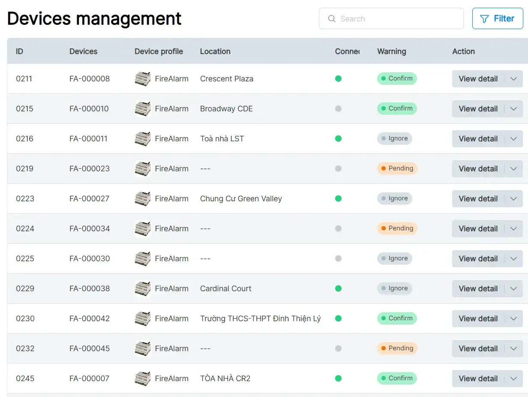Click the green connection dot for Chung Cư Green Valley
This screenshot has width=528, height=397.
[x=338, y=199]
